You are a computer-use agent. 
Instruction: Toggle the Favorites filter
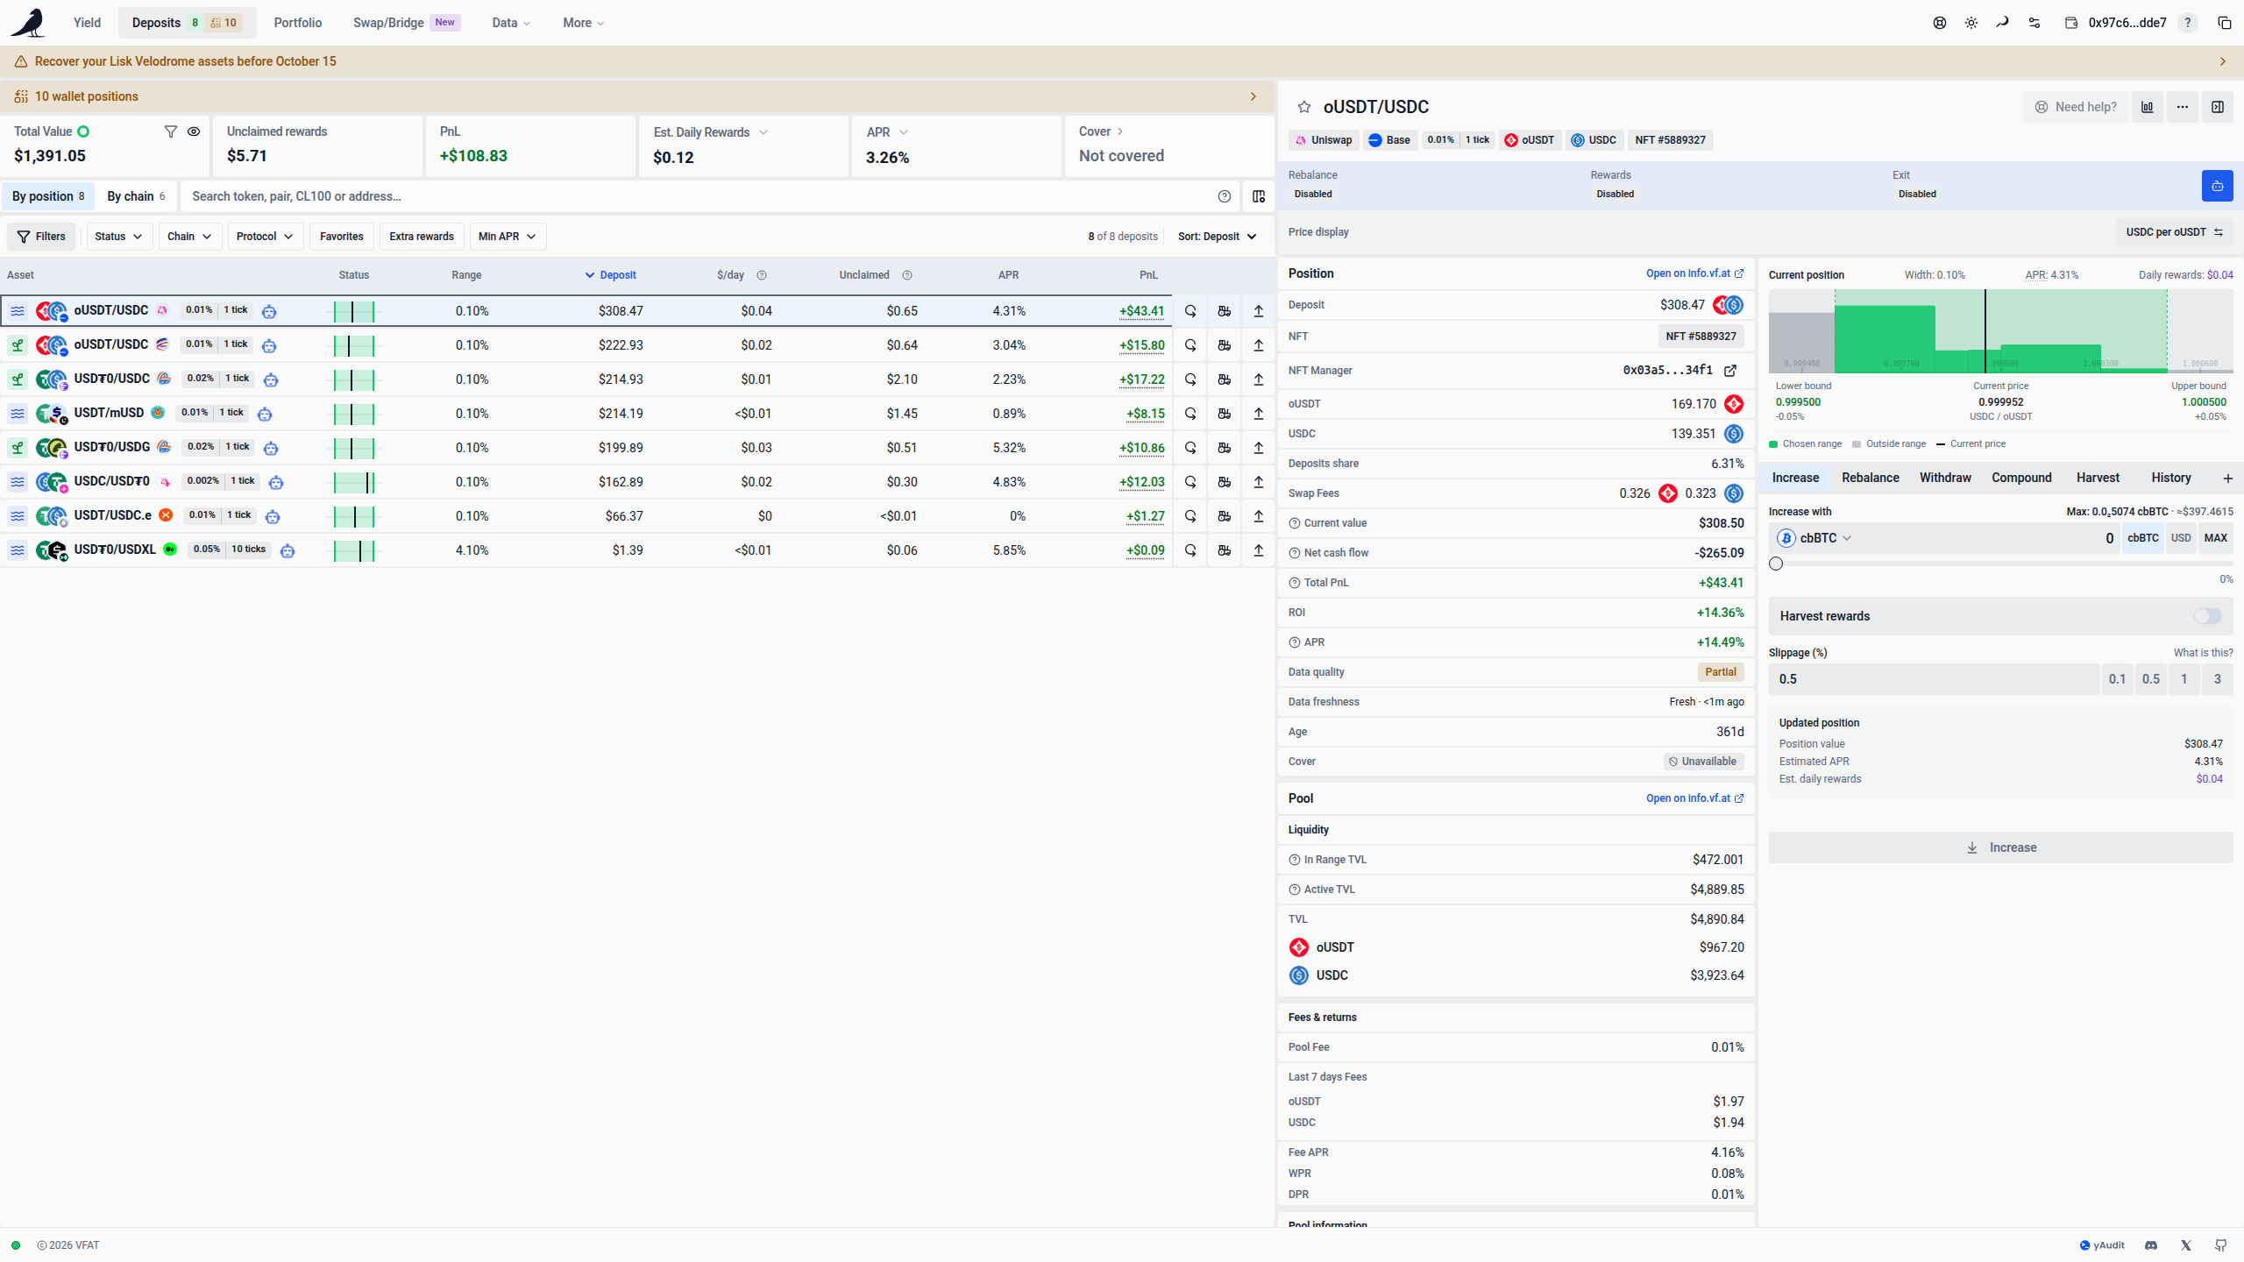coord(342,237)
